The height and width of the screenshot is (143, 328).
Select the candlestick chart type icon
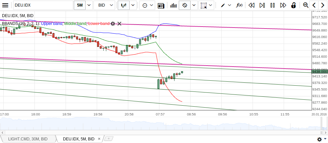click(x=123, y=5)
